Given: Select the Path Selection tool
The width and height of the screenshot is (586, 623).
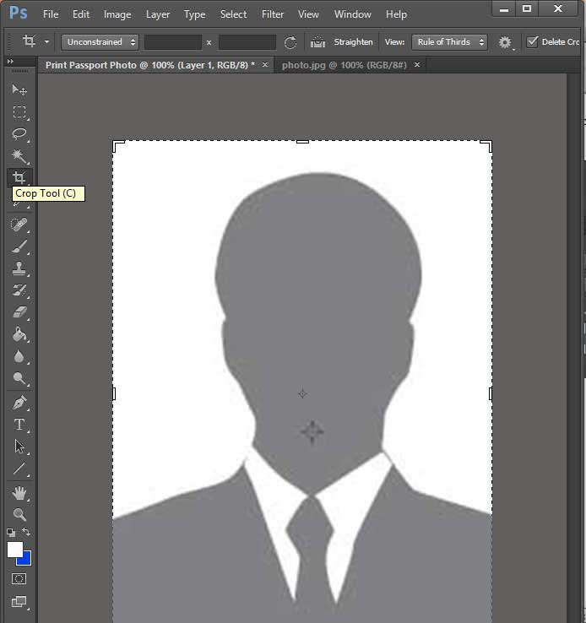Looking at the screenshot, I should (19, 447).
